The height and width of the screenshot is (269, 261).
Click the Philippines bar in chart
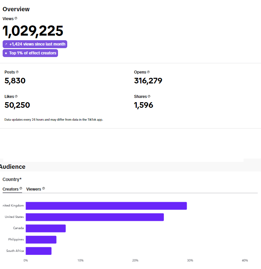(x=41, y=240)
